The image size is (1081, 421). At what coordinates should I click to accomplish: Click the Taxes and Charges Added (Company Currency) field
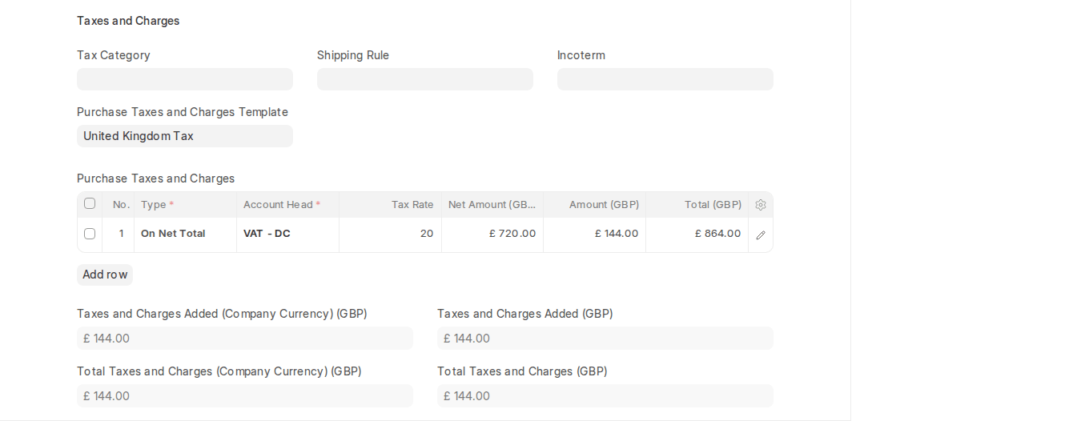pyautogui.click(x=245, y=338)
